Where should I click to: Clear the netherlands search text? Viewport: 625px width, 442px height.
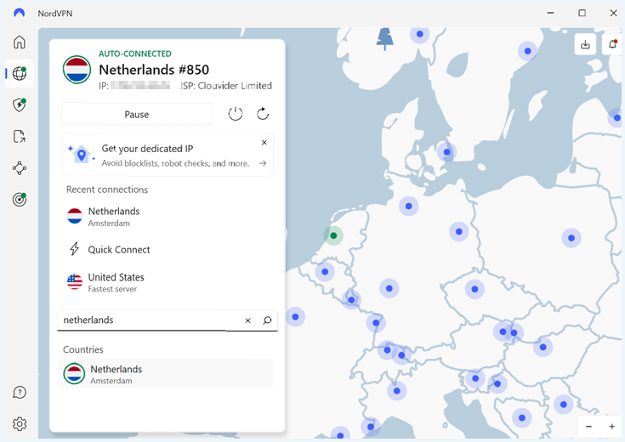[x=247, y=320]
